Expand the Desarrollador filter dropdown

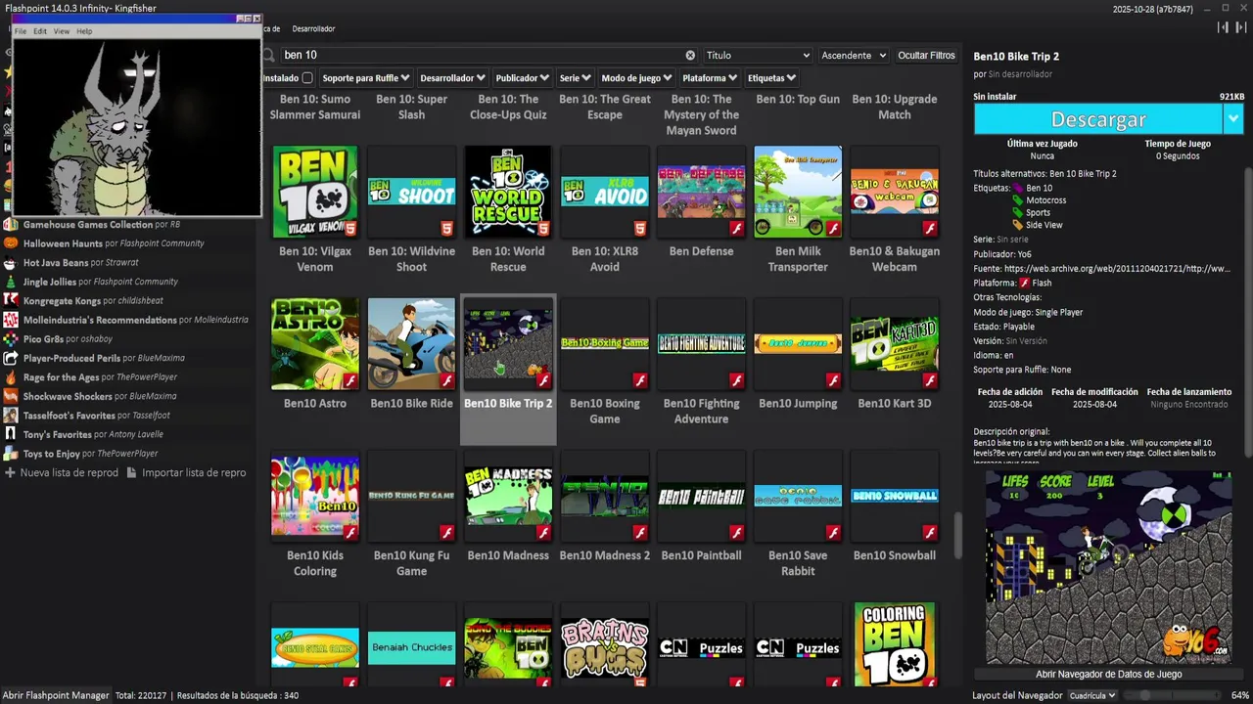tap(453, 78)
